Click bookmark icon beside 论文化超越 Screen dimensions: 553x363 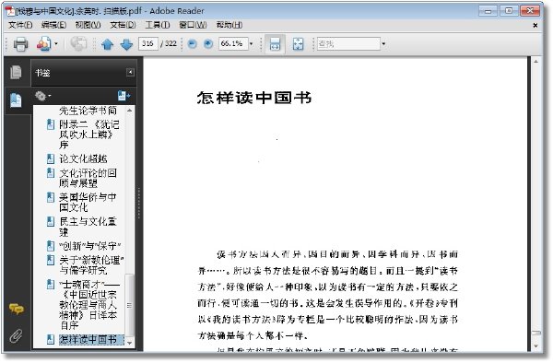click(51, 158)
